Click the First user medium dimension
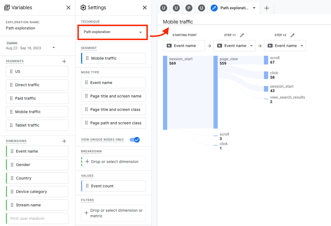The width and height of the screenshot is (331, 226). [x=37, y=218]
